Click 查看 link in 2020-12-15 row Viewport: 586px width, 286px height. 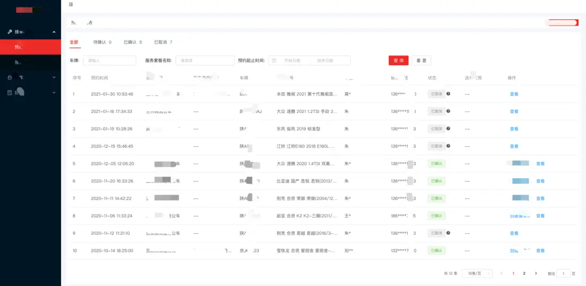(x=514, y=146)
